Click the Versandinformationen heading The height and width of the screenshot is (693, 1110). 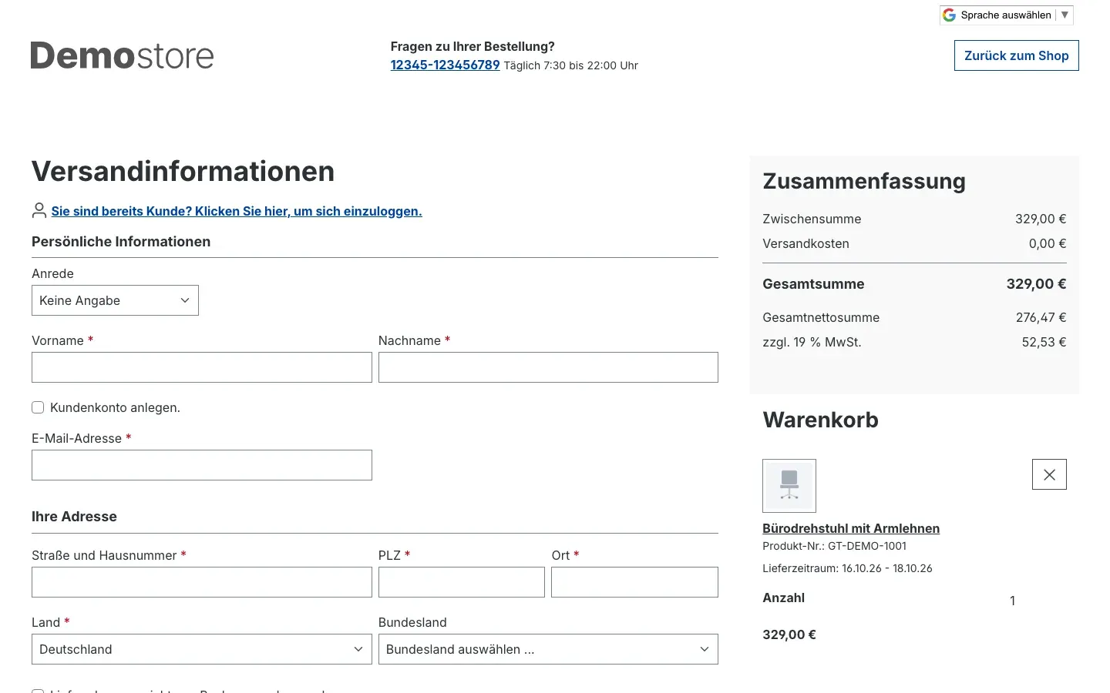[183, 171]
